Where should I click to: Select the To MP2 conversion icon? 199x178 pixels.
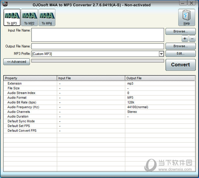tap(30, 17)
